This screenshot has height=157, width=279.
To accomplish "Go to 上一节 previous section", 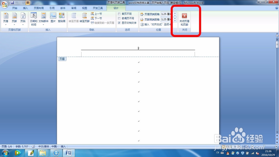I will coord(96,14).
